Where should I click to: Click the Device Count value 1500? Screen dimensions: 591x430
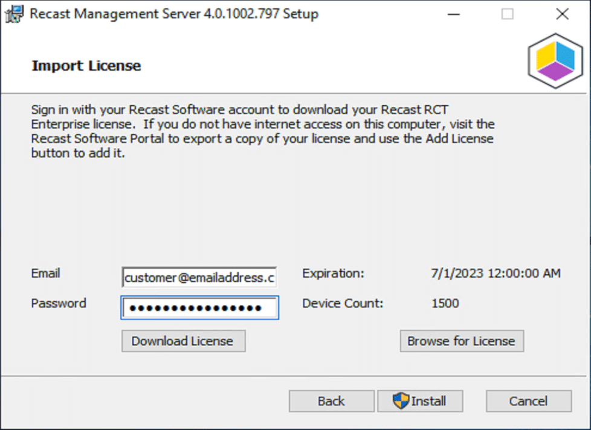[445, 304]
